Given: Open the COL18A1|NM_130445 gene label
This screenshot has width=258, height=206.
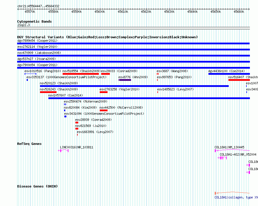Looking at the screenshot, I should (x=229, y=147).
